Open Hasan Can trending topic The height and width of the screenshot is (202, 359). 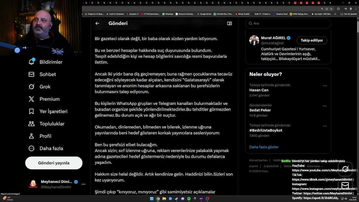coord(259,90)
